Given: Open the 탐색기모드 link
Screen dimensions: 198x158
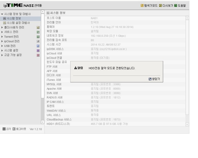Looking at the screenshot, I should [x=151, y=6].
